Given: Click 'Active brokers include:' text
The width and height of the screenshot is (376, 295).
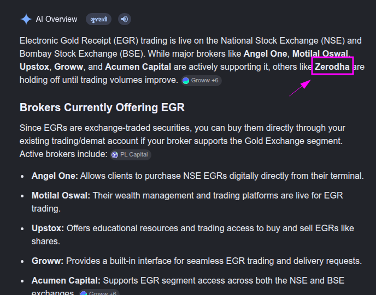Looking at the screenshot, I should pos(63,154).
